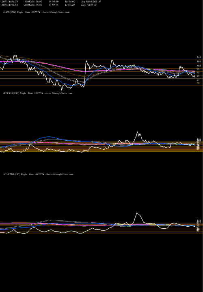This screenshot has height=292, width=203.
Task: Click the 109 price label on daily axis
Action: (x=199, y=62)
